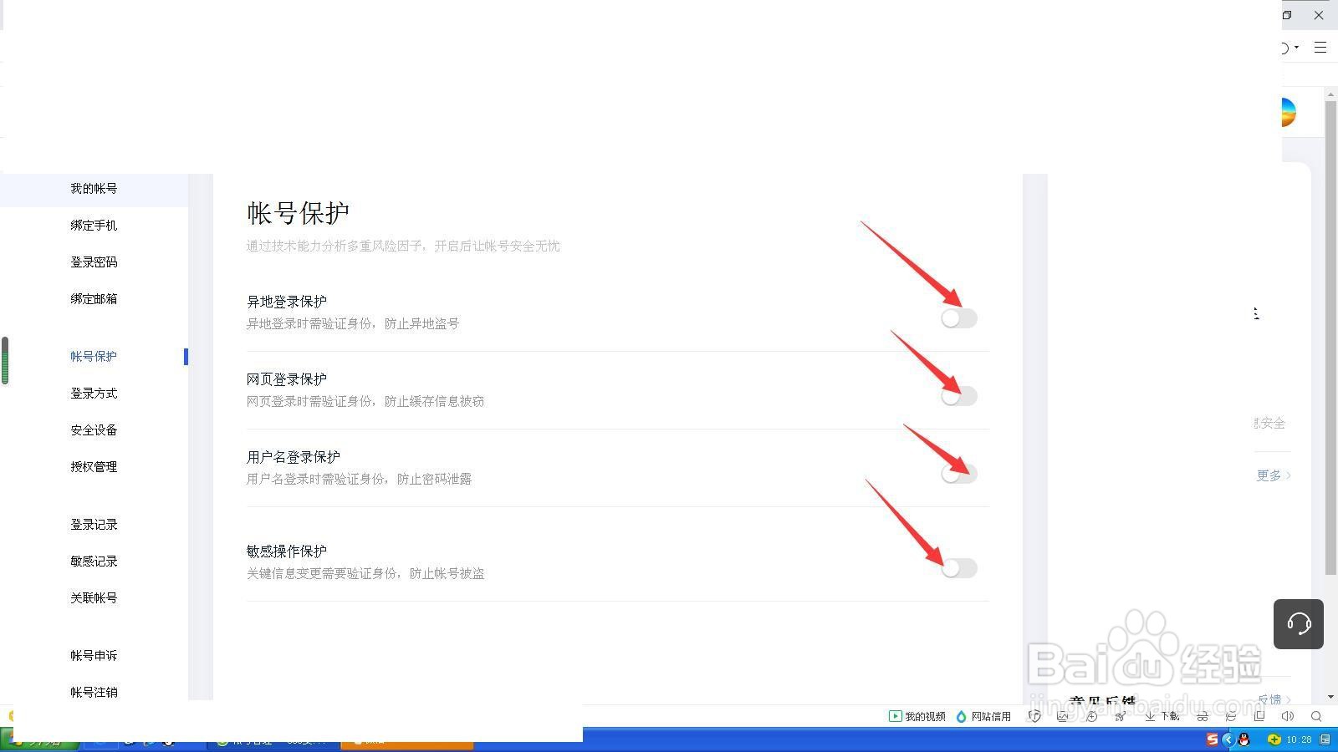Screen dimensions: 1338x752
Task: Open 网站信用 in the status bar
Action: tap(983, 716)
